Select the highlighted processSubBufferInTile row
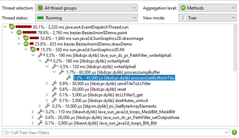 124,78
